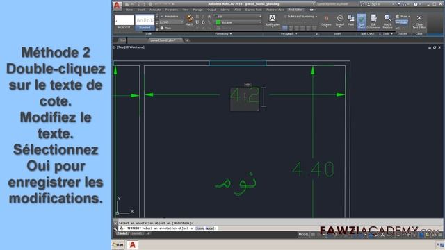Add a new drawing tab with plus
This screenshot has height=250, width=445.
(187, 40)
